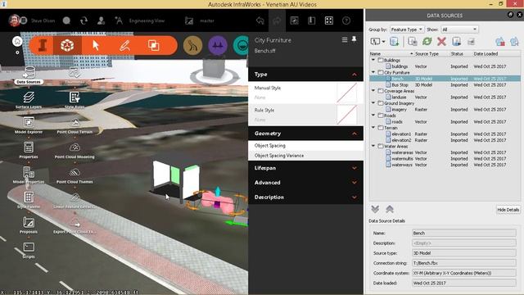Click the red X delete data source icon
Screen dimensions: 524x295
441,42
